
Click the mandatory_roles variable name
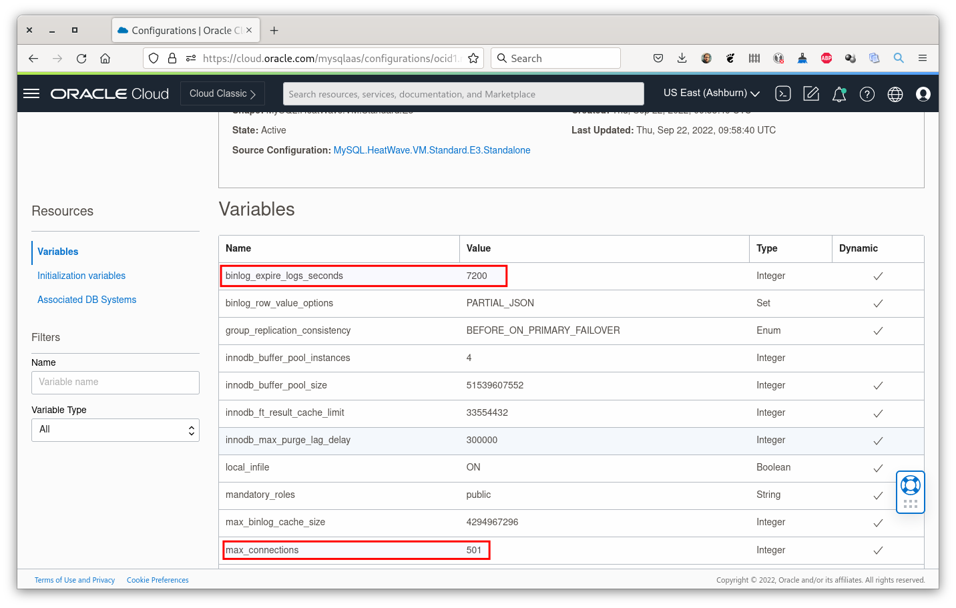(x=260, y=495)
